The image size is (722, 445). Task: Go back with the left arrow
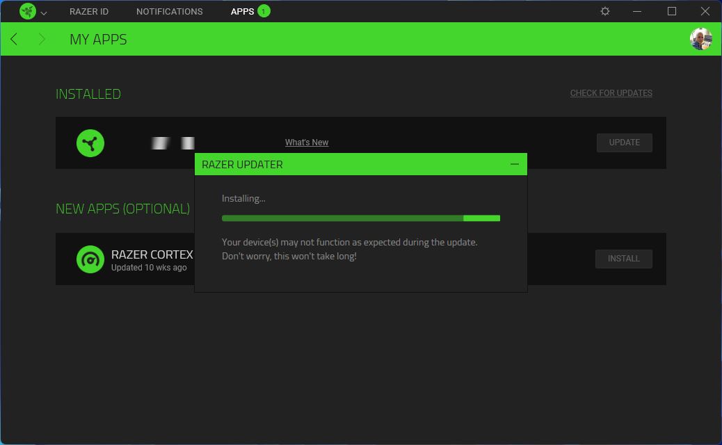pyautogui.click(x=14, y=39)
